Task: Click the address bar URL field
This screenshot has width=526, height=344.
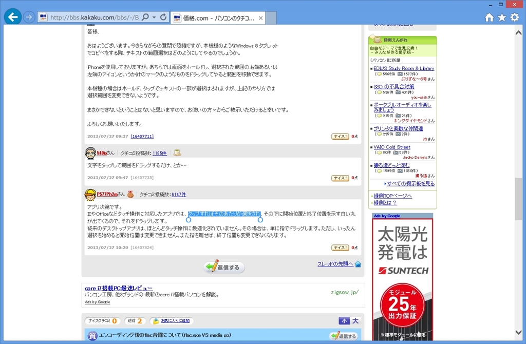Action: pos(95,17)
